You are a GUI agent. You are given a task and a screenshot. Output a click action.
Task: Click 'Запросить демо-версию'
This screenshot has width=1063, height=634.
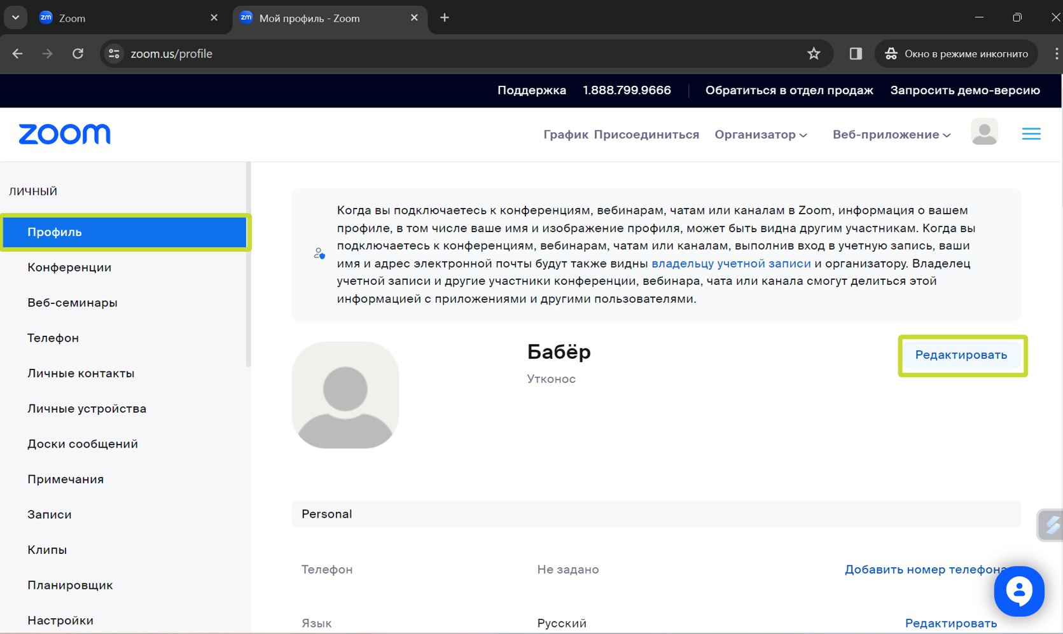965,90
